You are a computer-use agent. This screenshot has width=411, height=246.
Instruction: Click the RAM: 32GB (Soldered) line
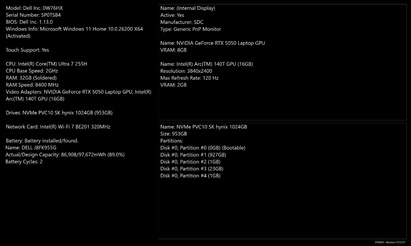(31, 78)
